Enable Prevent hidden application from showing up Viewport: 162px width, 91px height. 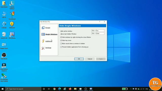[61, 47]
